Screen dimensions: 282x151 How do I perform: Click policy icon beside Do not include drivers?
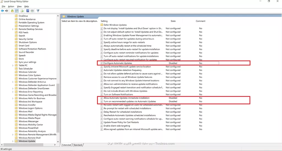[x=102, y=91]
